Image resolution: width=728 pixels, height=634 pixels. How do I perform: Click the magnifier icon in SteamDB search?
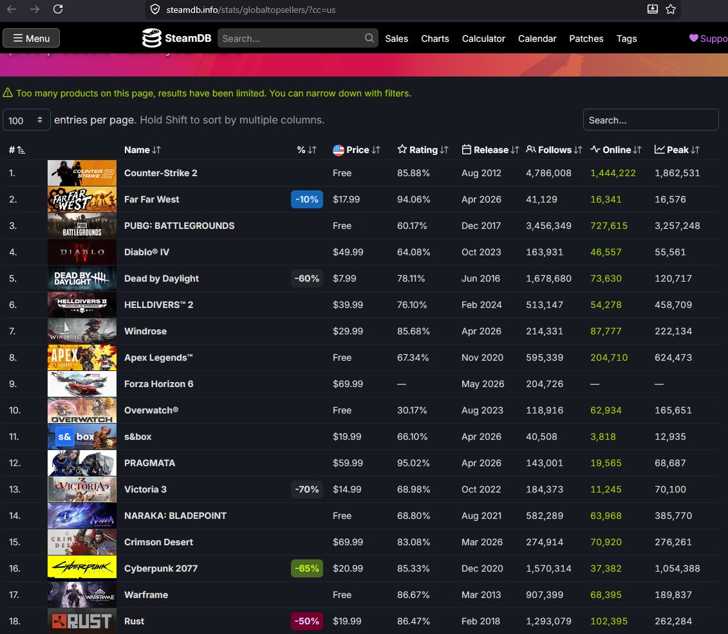coord(369,38)
